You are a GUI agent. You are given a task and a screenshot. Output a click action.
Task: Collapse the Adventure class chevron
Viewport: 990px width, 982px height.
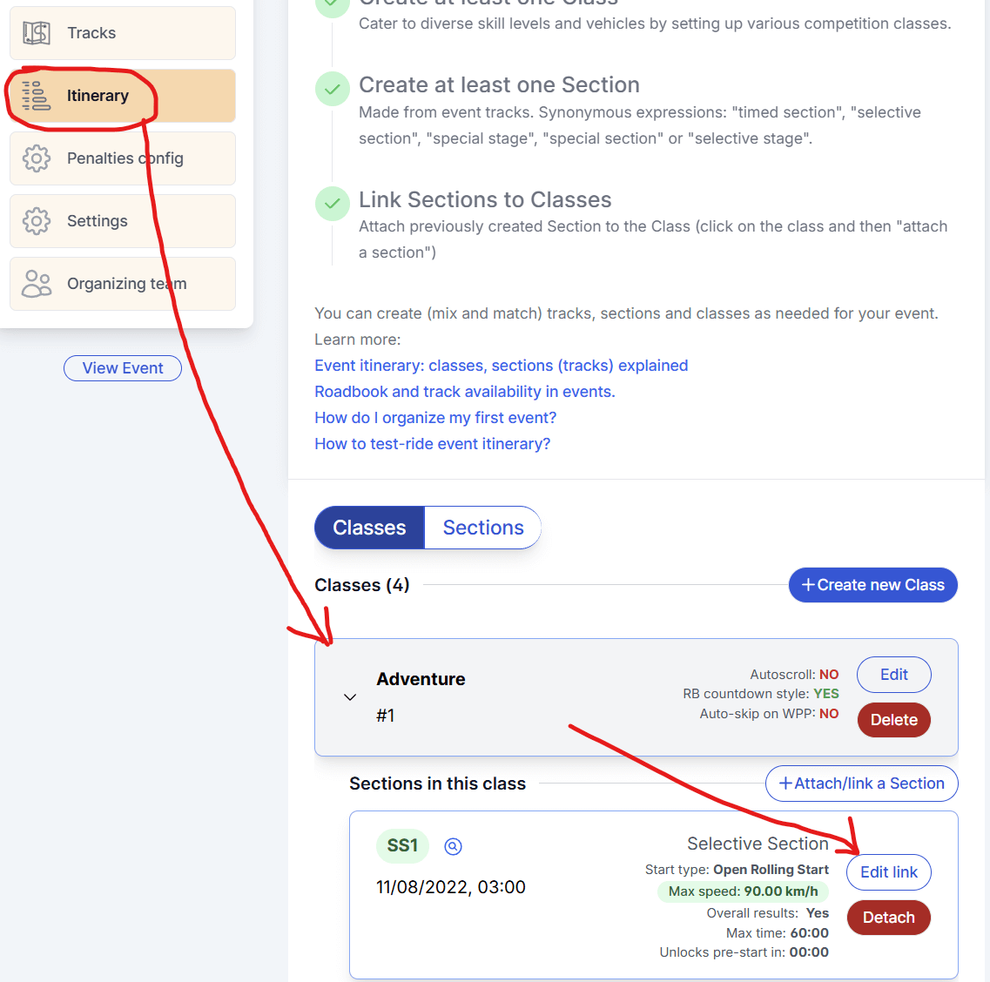point(350,697)
